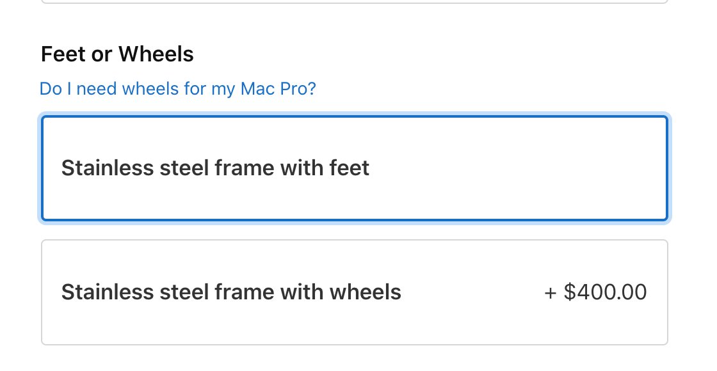Click the "Stainless steel frame with wheels" text
This screenshot has height=371, width=717.
[231, 292]
